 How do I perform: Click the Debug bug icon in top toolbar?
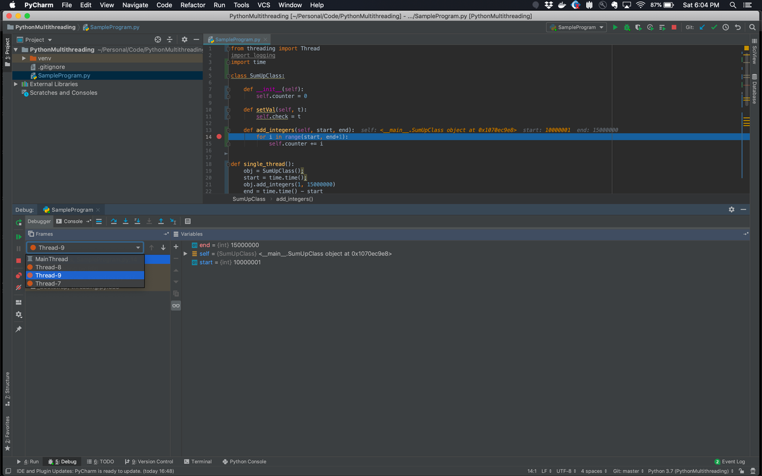[627, 27]
